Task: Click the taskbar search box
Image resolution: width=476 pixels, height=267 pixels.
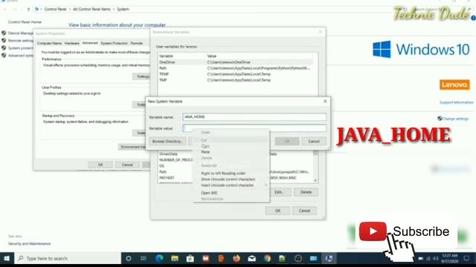Action: coord(68,258)
